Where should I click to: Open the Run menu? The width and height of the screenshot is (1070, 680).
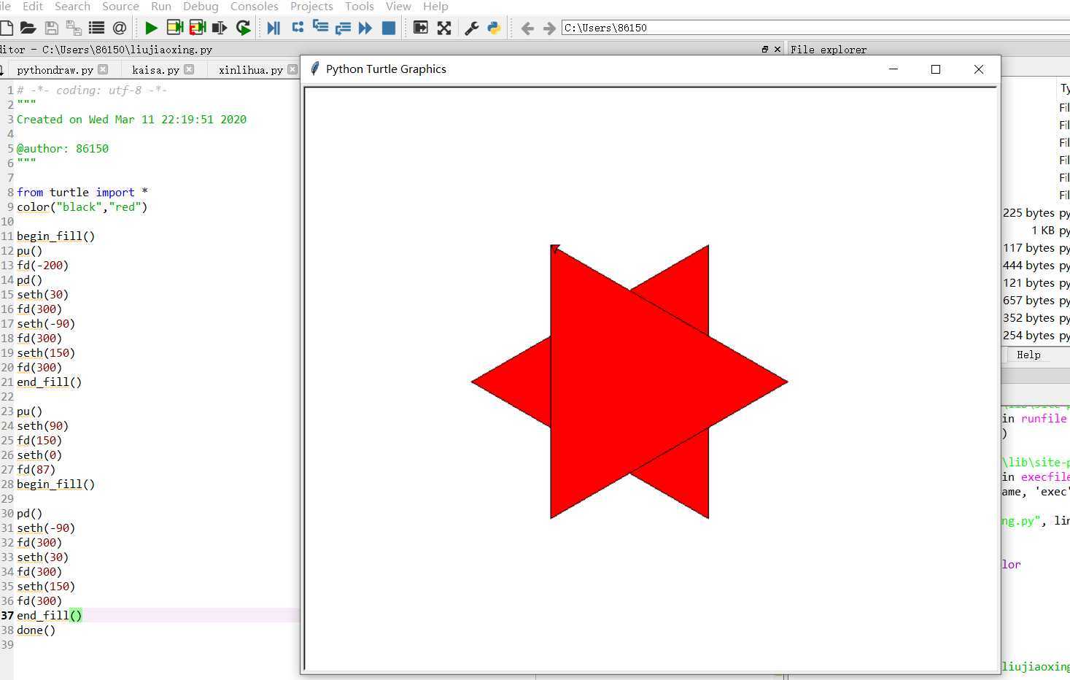pos(160,7)
